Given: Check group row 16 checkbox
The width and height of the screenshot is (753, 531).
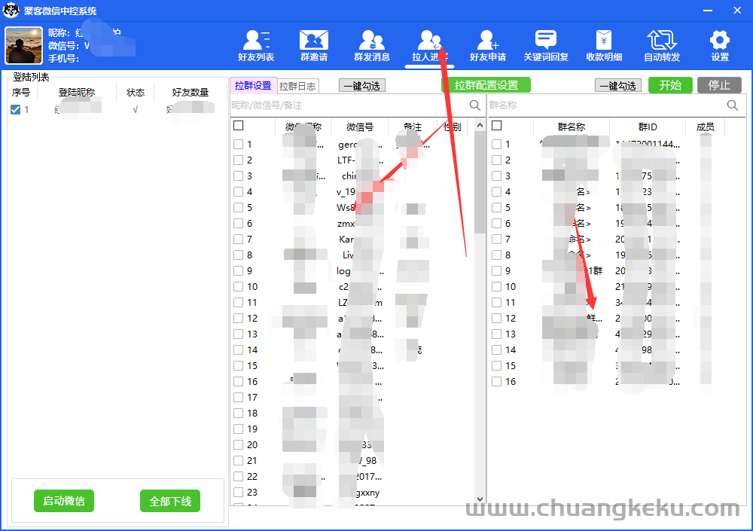Looking at the screenshot, I should pos(496,382).
